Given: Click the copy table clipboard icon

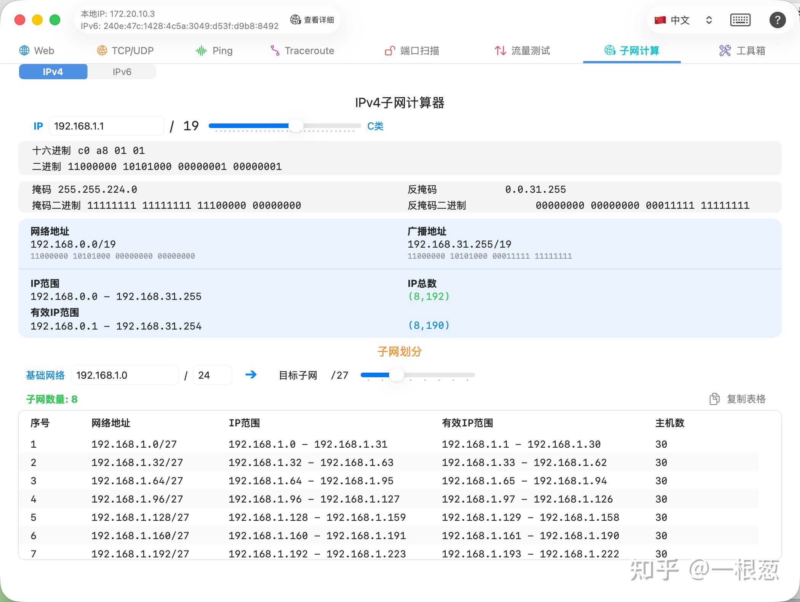Looking at the screenshot, I should click(x=715, y=399).
